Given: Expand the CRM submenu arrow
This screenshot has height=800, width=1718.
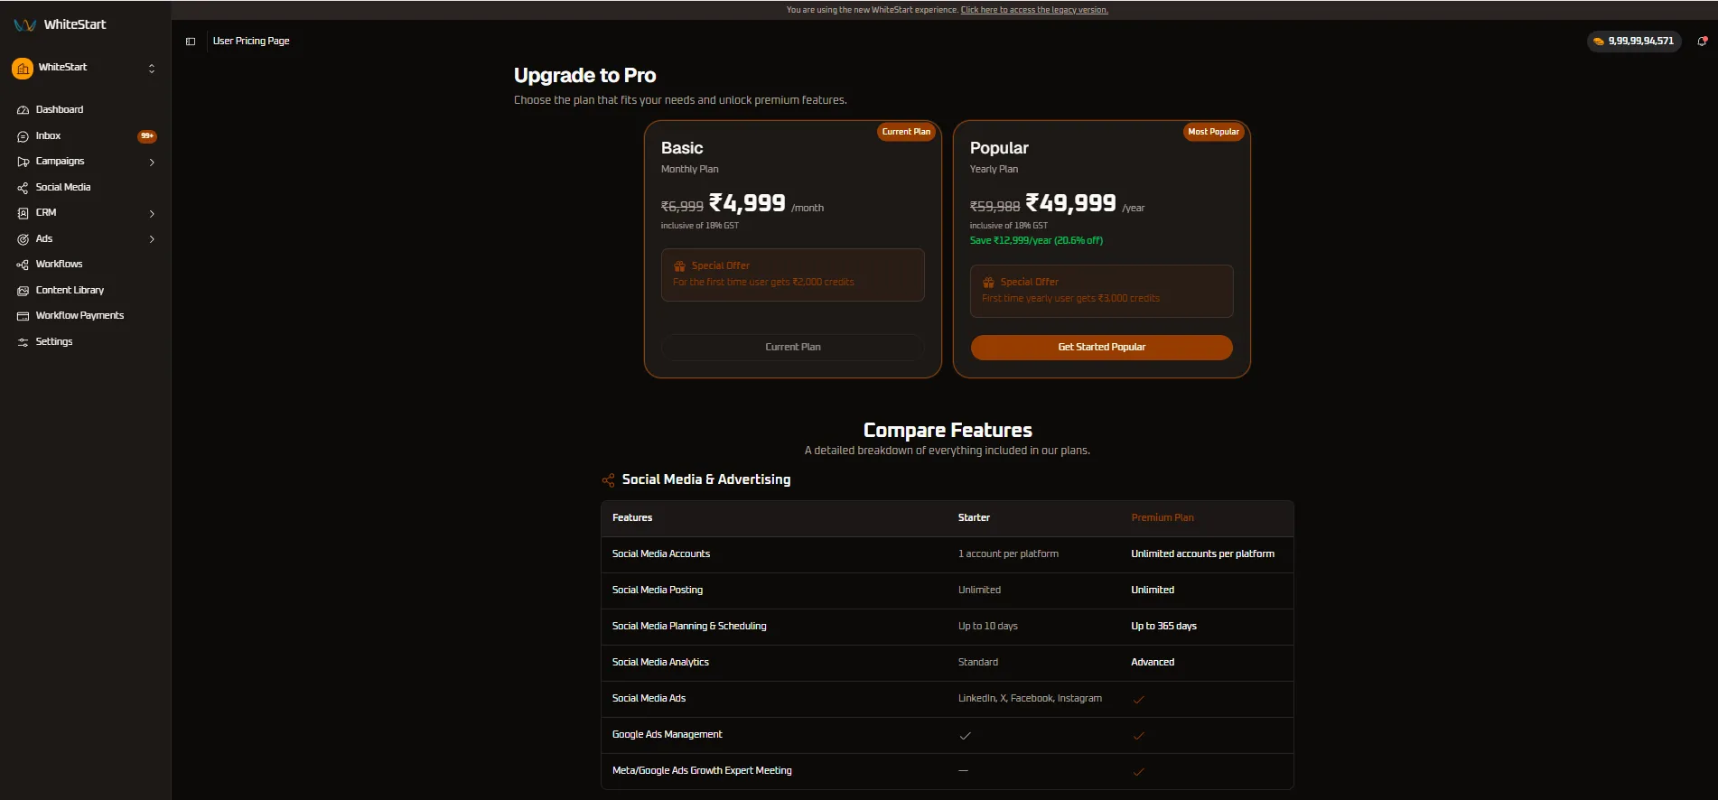Looking at the screenshot, I should click(x=152, y=214).
